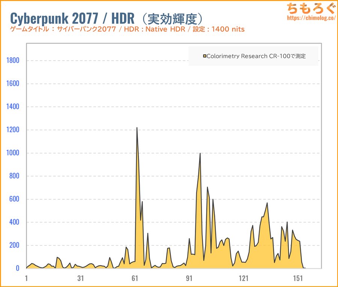Screen dimensions: 338x287
Task: Click the legend text "Colorimetry Research CR-100で測定"
Action: coord(256,56)
